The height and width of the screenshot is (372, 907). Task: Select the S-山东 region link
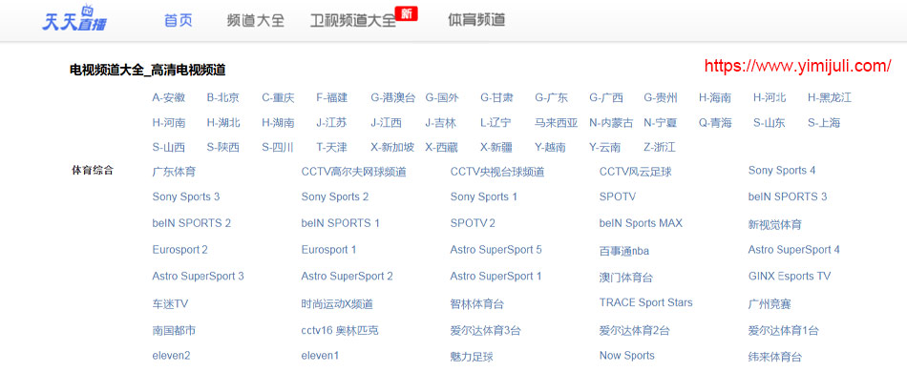click(x=770, y=122)
